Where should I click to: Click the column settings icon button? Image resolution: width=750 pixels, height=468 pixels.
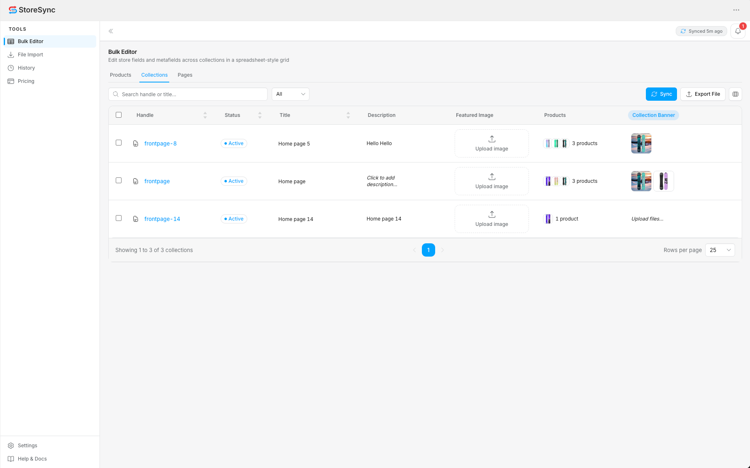pyautogui.click(x=735, y=94)
